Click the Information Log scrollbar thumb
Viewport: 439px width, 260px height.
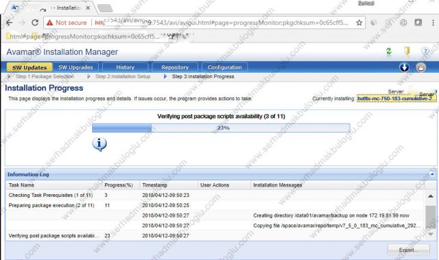[x=431, y=217]
